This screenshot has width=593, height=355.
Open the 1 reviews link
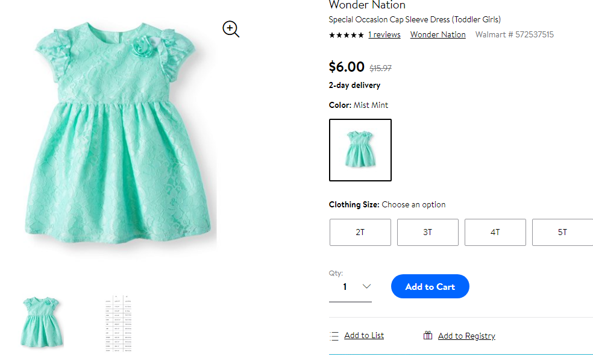(384, 34)
